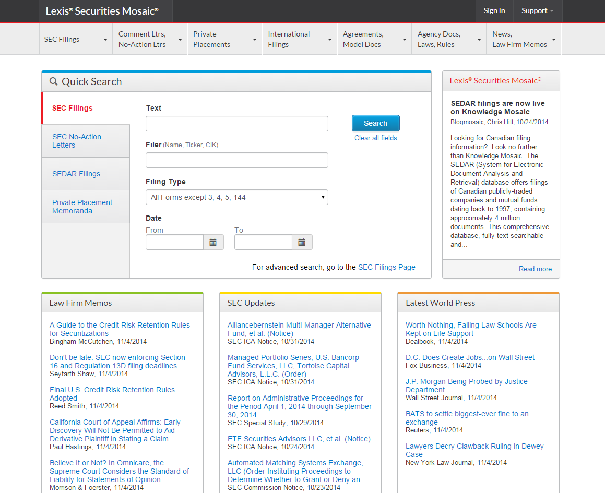Expand the International Filings menu
Screen dimensions: 605x493
pyautogui.click(x=300, y=39)
